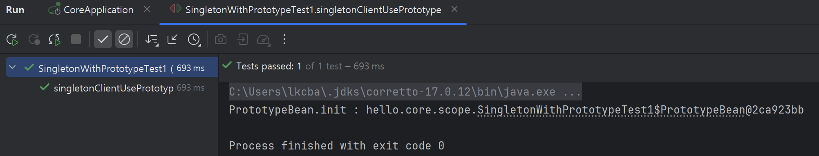Click the Rerun Failed Tests icon
This screenshot has height=156, width=819.
tap(34, 40)
